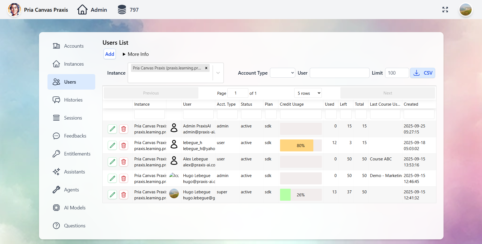Click the Pria avatar logo in header

click(x=14, y=10)
